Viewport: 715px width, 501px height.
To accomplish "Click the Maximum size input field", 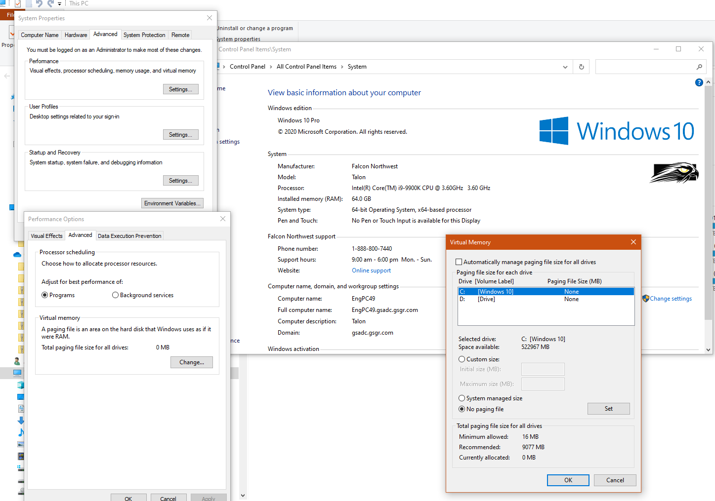I will pos(543,384).
